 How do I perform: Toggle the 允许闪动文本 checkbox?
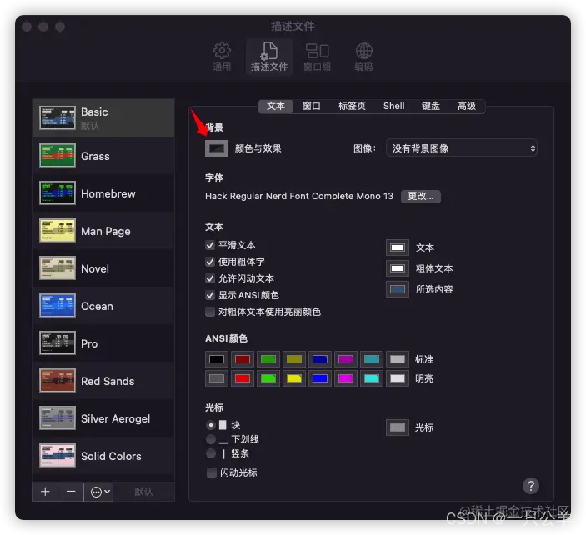point(210,278)
